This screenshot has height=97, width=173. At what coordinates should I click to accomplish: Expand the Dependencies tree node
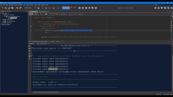3,20
